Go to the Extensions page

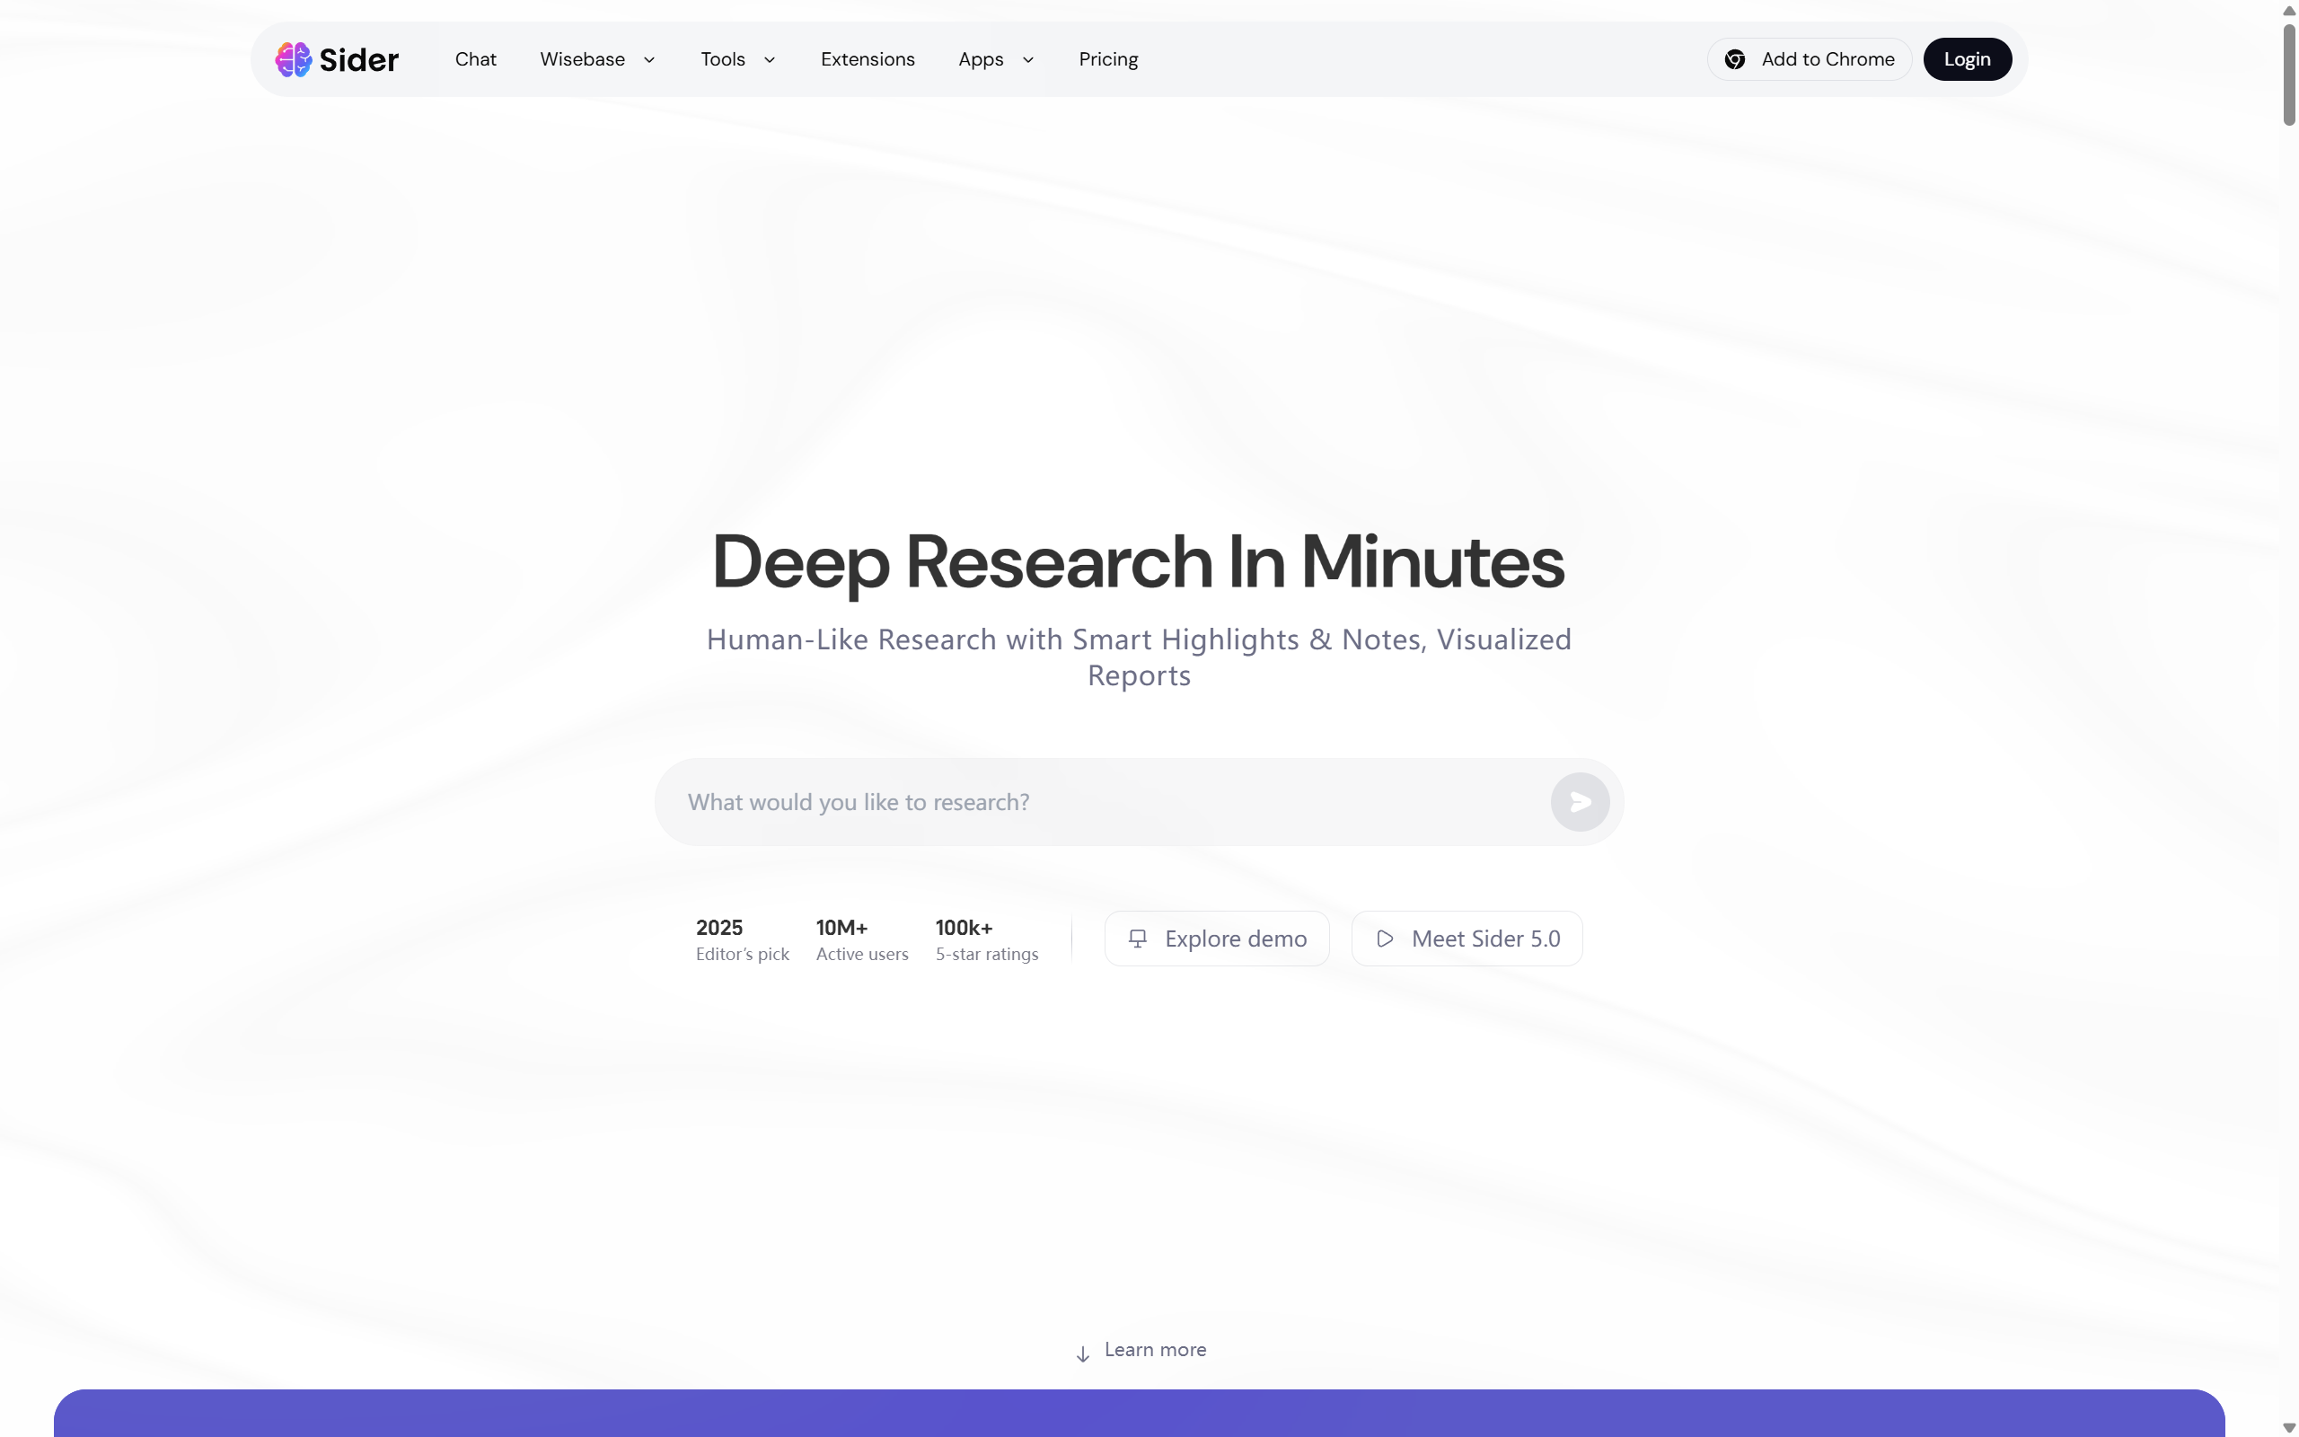coord(868,59)
